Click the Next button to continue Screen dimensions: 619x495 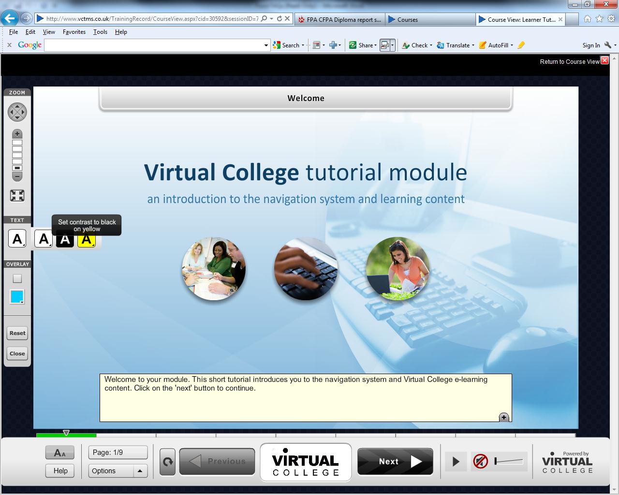pos(395,461)
